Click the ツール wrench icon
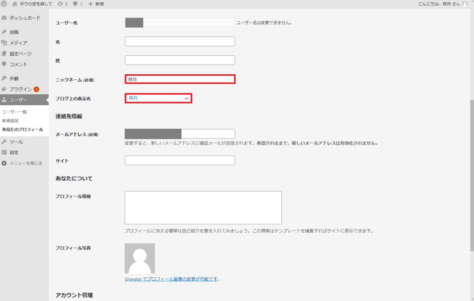This screenshot has width=474, height=301. [4, 142]
